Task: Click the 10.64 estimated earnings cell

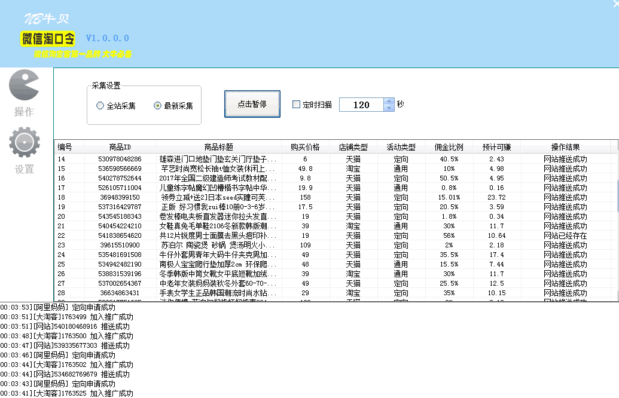Action: click(496, 235)
